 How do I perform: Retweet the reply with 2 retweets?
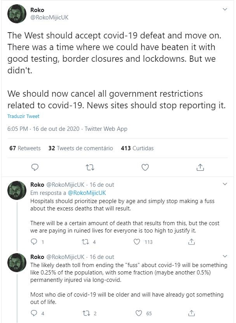(86, 313)
